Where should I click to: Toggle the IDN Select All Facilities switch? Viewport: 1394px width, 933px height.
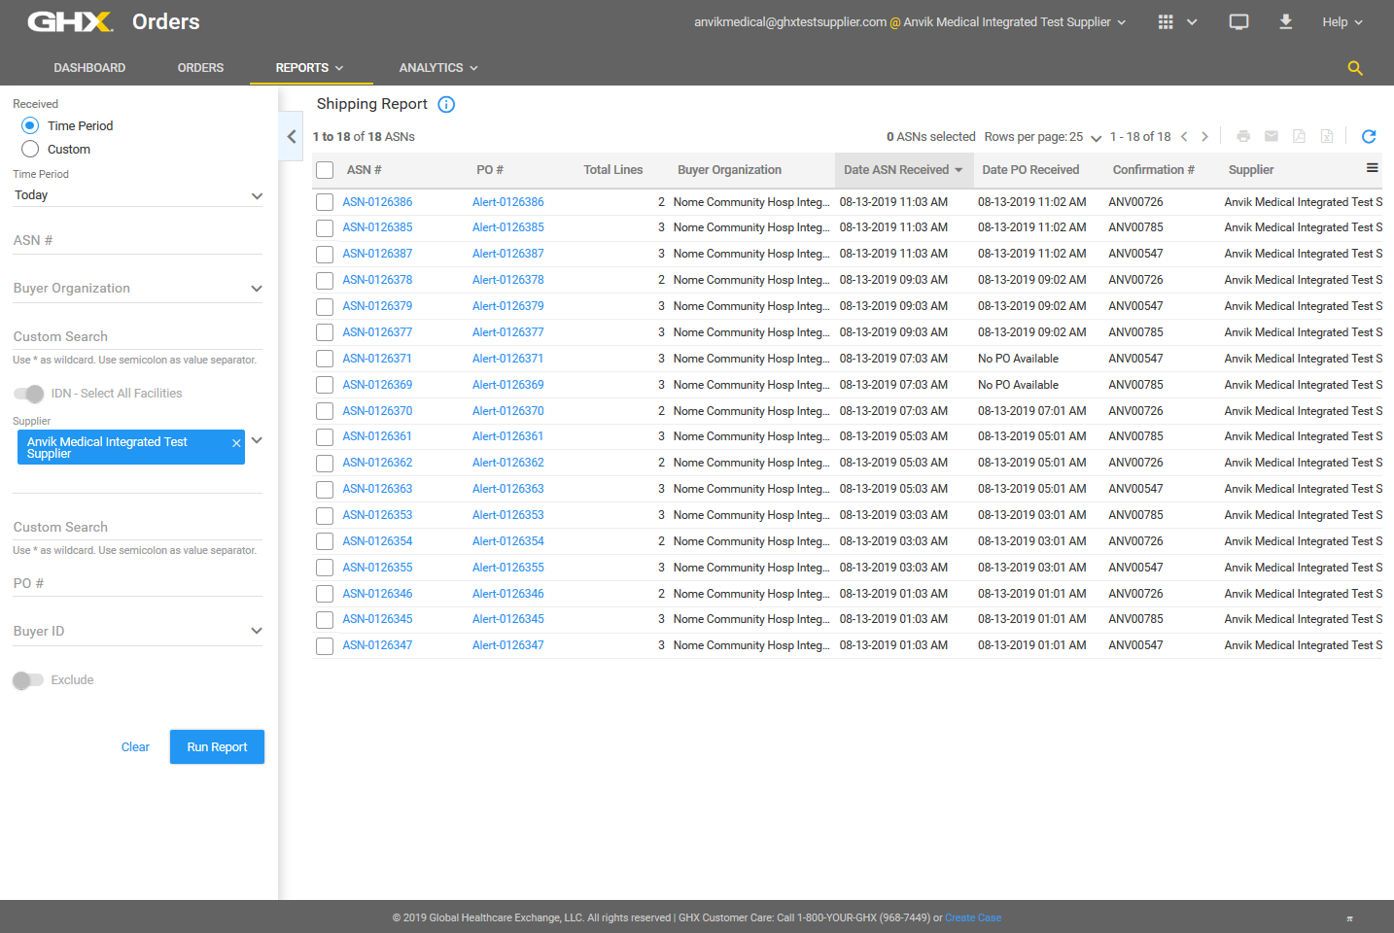[29, 394]
